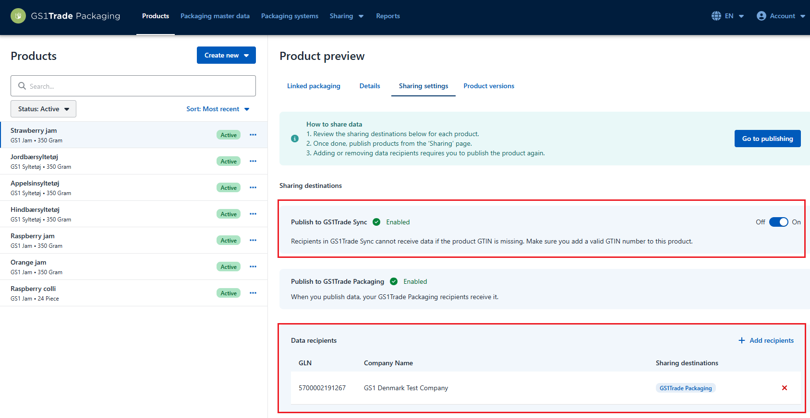Click the Enabled status beside GS1Trade Packaging
This screenshot has width=810, height=418.
pos(415,281)
